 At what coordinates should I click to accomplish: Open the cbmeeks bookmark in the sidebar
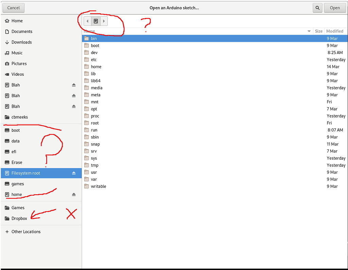(21, 117)
